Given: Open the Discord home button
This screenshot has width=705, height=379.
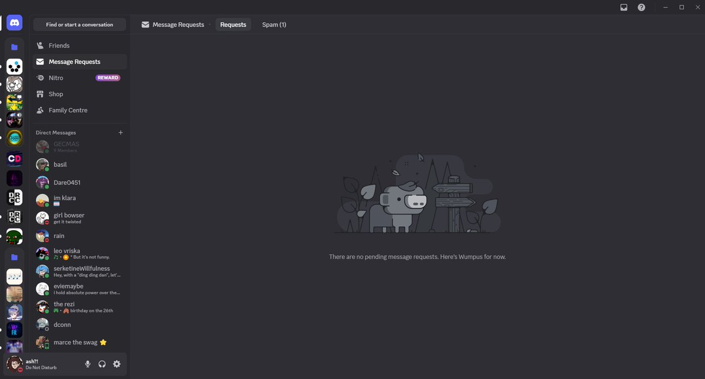Looking at the screenshot, I should click(15, 23).
